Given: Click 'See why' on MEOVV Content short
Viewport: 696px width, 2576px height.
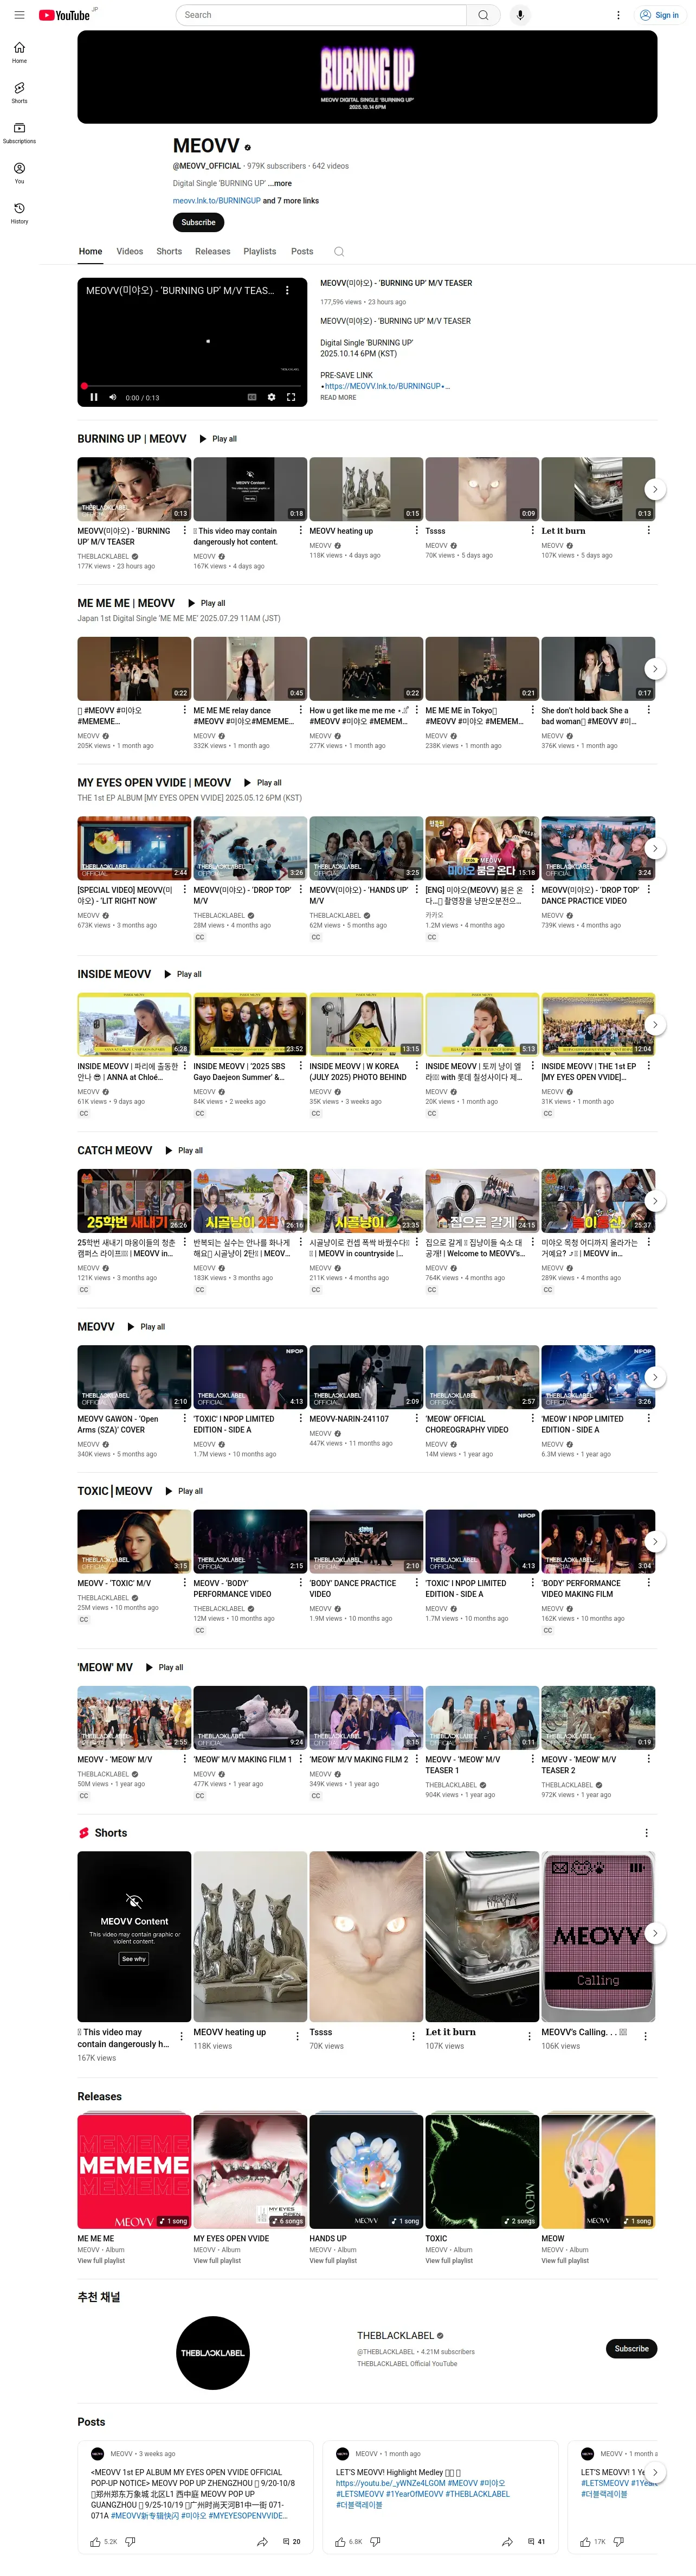Looking at the screenshot, I should click(134, 1959).
